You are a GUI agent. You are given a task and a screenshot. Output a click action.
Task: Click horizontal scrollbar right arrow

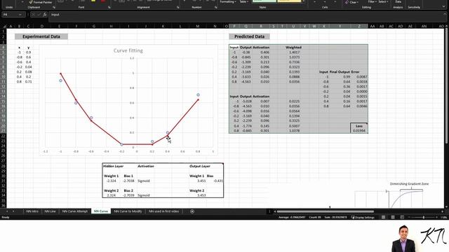[x=443, y=211]
